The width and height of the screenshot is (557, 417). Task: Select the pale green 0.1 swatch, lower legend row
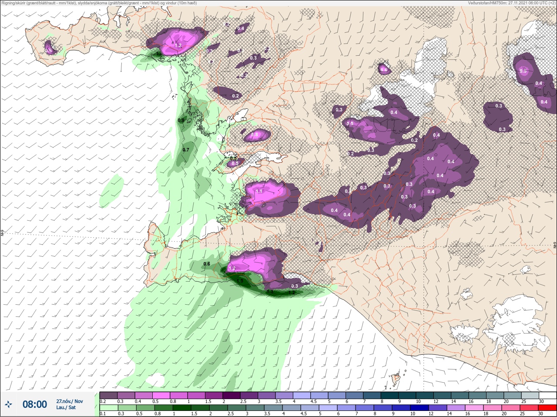(x=108, y=408)
